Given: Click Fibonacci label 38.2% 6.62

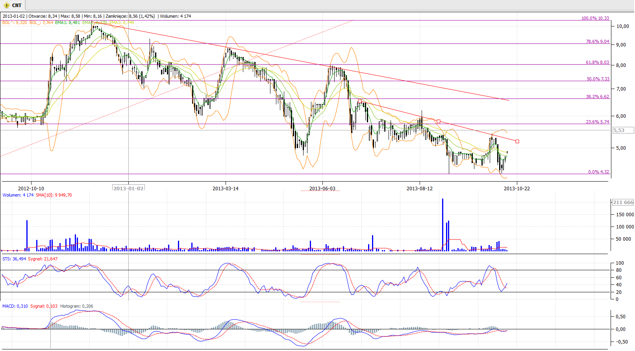Looking at the screenshot, I should [597, 97].
